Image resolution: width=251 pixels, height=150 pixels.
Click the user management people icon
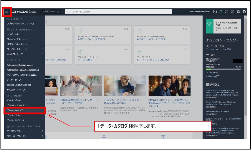point(208,46)
